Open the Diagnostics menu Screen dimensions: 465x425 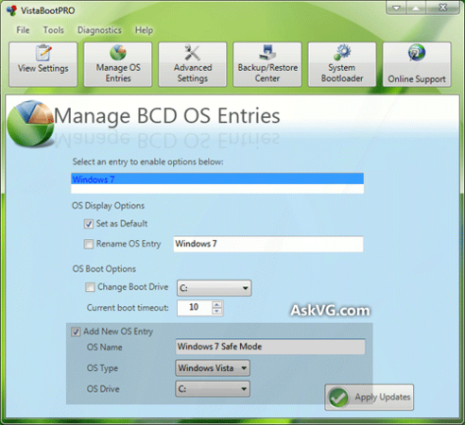click(x=99, y=30)
